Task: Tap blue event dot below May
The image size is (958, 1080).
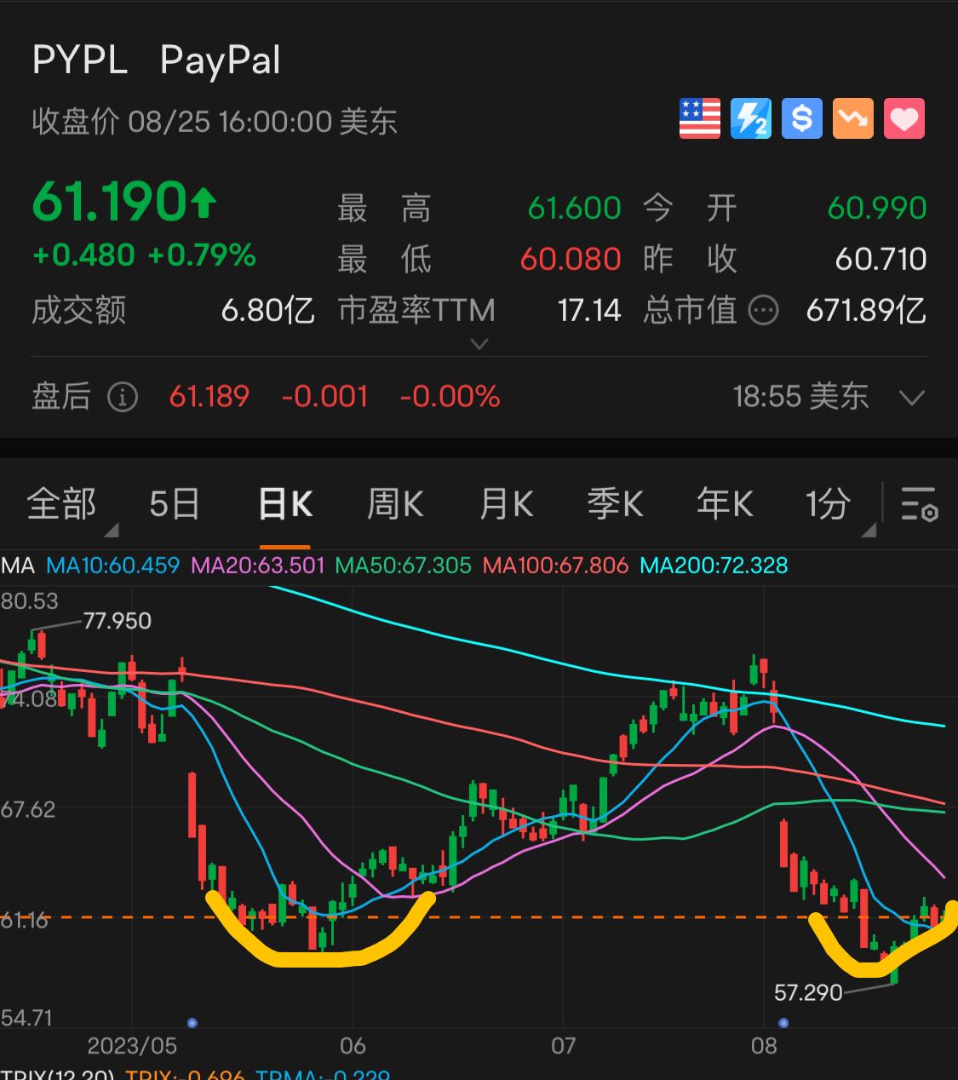Action: pos(192,1022)
